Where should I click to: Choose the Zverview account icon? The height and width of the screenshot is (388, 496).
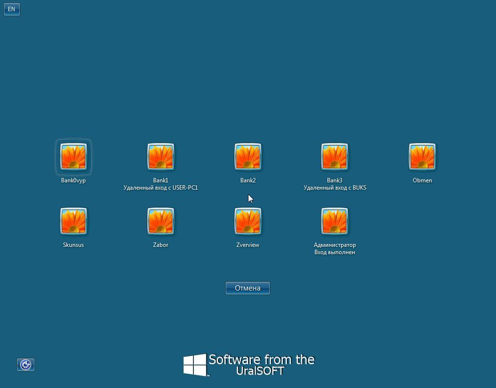(248, 221)
